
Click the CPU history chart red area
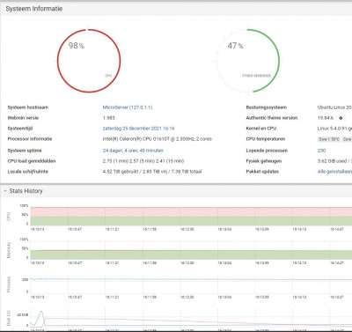tap(191, 212)
